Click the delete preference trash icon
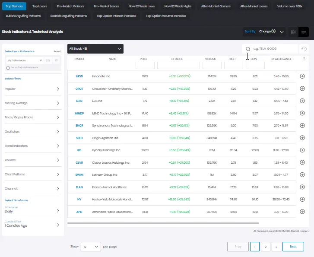Image resolution: width=314 pixels, height=257 pixels. tap(56, 60)
